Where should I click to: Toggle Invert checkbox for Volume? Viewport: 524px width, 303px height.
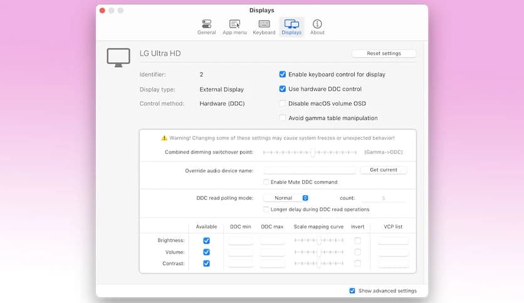pyautogui.click(x=358, y=252)
